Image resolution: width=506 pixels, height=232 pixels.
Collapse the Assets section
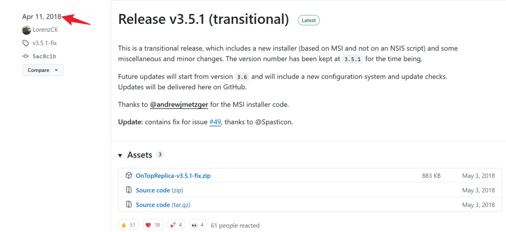point(120,155)
